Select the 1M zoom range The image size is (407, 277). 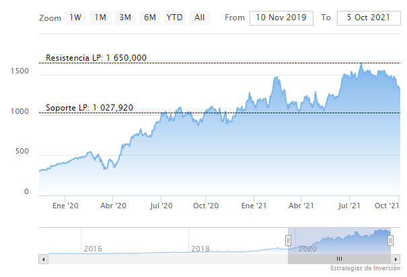pos(100,18)
